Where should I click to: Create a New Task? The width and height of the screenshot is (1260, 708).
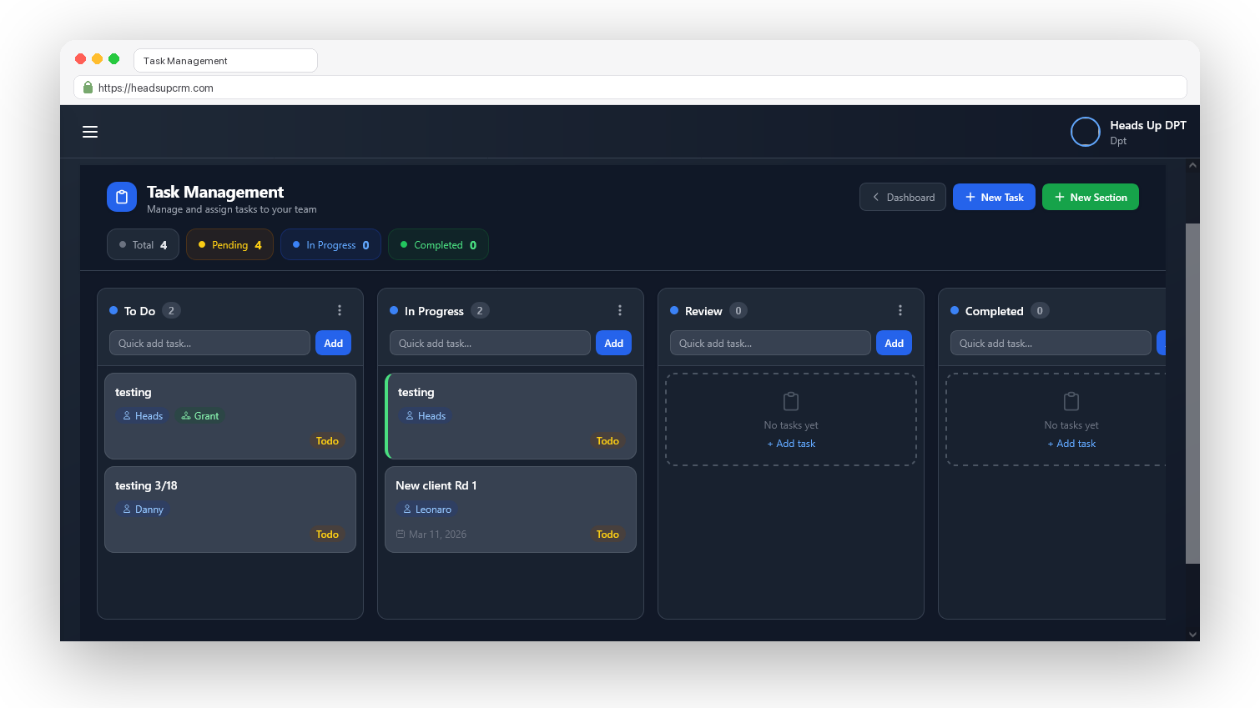click(x=994, y=197)
